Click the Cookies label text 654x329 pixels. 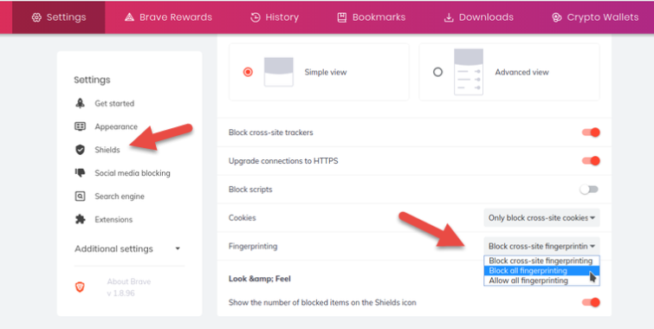coord(242,217)
